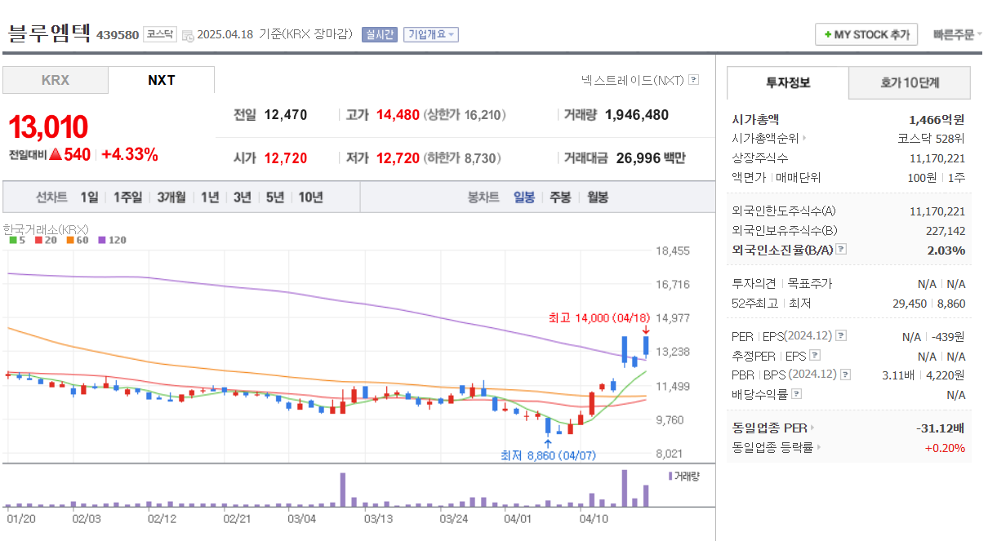
Task: Click 한국거래소(KRX) chart label
Action: (x=46, y=229)
